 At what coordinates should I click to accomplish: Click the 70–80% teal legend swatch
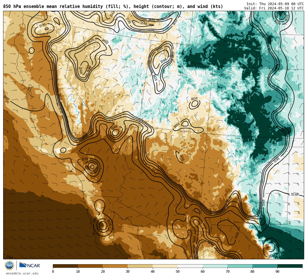tap(240, 266)
